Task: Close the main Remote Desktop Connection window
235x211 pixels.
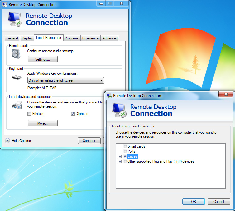Action: (121, 3)
